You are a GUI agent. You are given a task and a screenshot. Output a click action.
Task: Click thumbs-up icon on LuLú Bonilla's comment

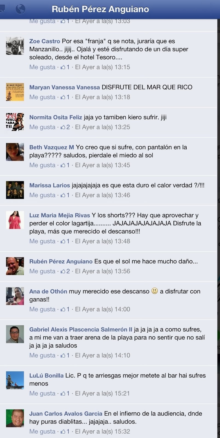pyautogui.click(x=63, y=393)
